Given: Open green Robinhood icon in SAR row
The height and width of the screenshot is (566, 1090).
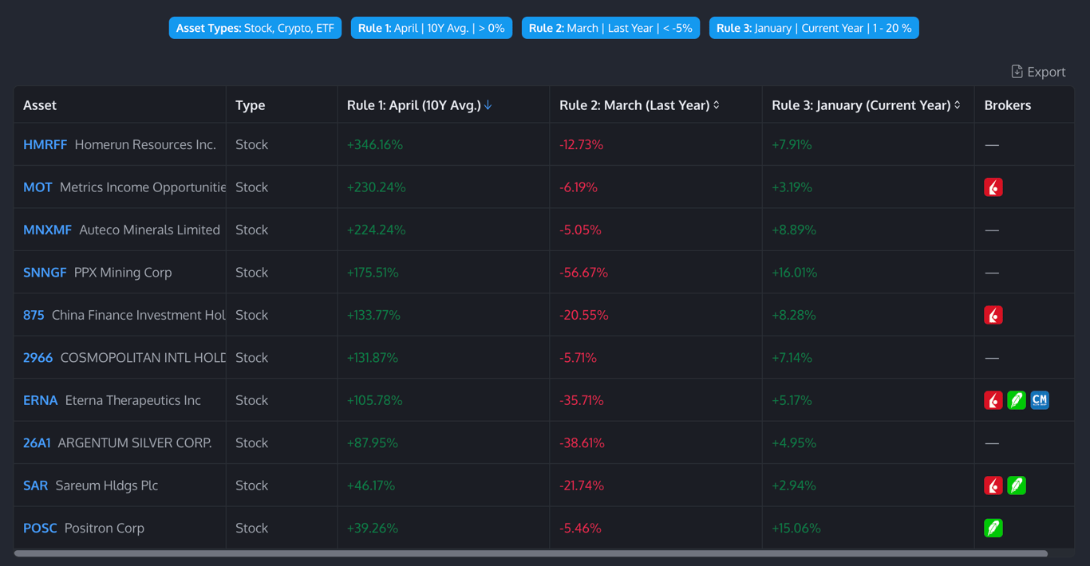Looking at the screenshot, I should pyautogui.click(x=1017, y=485).
